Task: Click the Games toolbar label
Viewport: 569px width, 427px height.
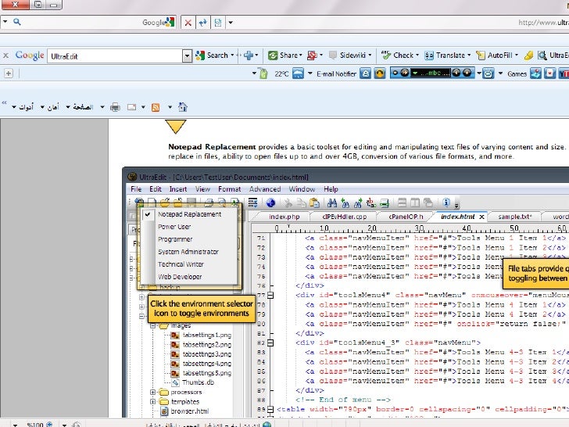Action: (x=517, y=74)
